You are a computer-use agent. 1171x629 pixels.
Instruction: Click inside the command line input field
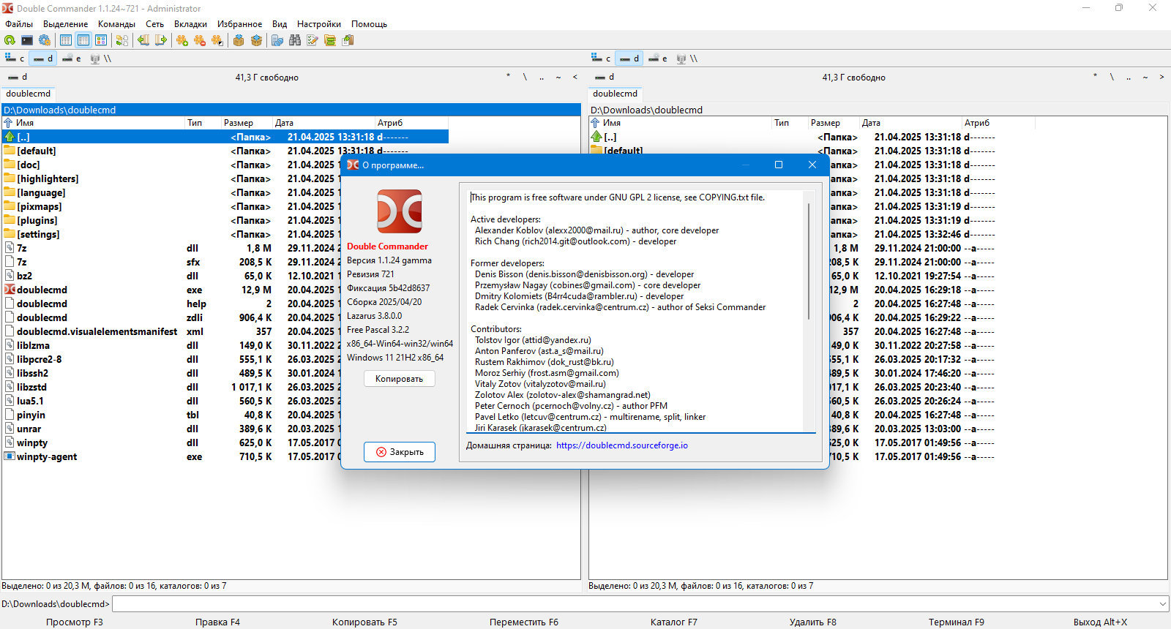[x=635, y=604]
